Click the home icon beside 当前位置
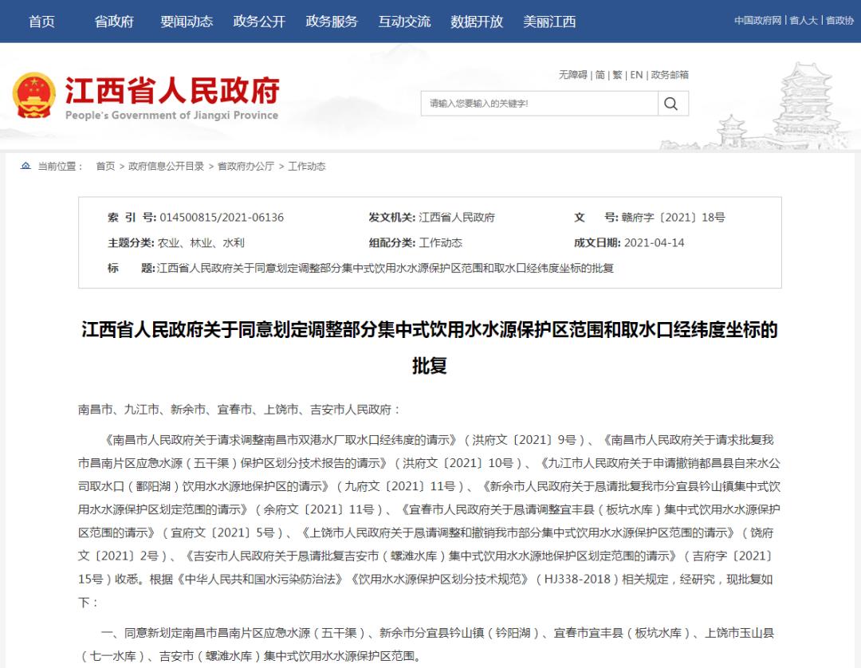861x668 pixels. (26, 166)
